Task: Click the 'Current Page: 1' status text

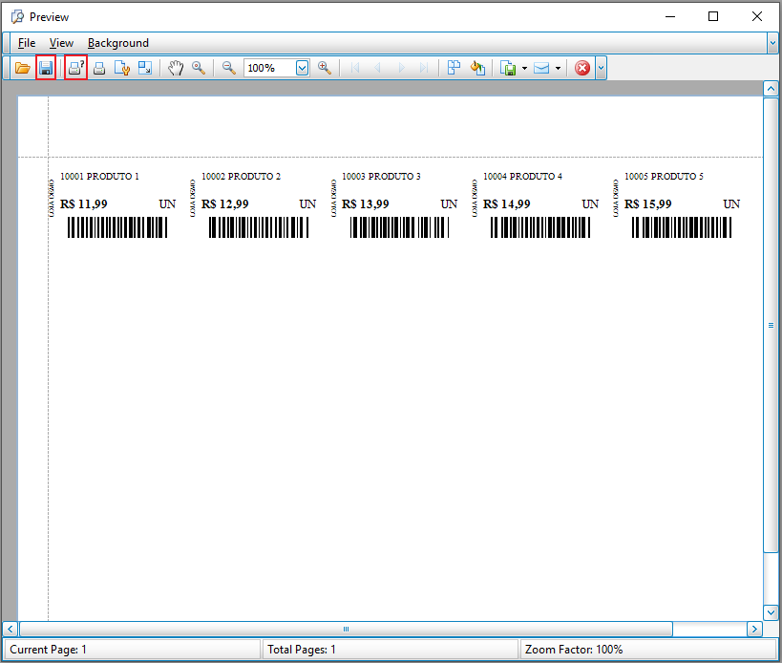Action: [x=48, y=650]
